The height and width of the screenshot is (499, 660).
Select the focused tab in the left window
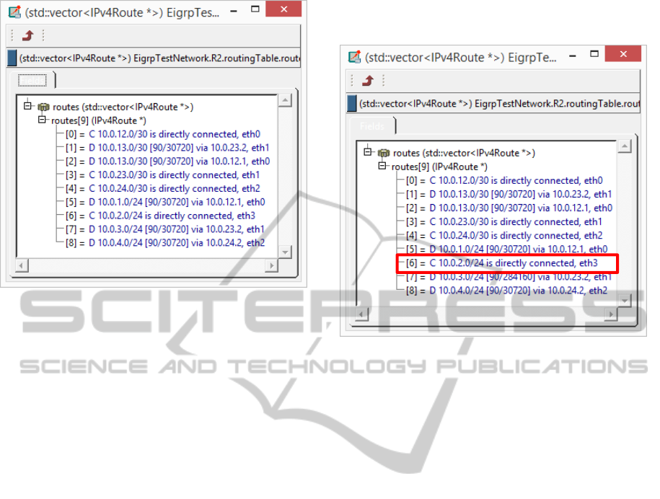32,80
